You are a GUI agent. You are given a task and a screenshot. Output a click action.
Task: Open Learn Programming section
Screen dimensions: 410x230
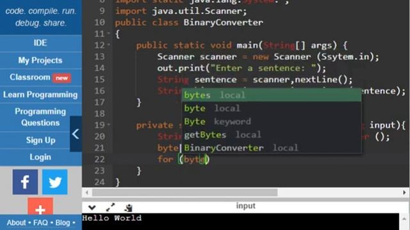[40, 95]
